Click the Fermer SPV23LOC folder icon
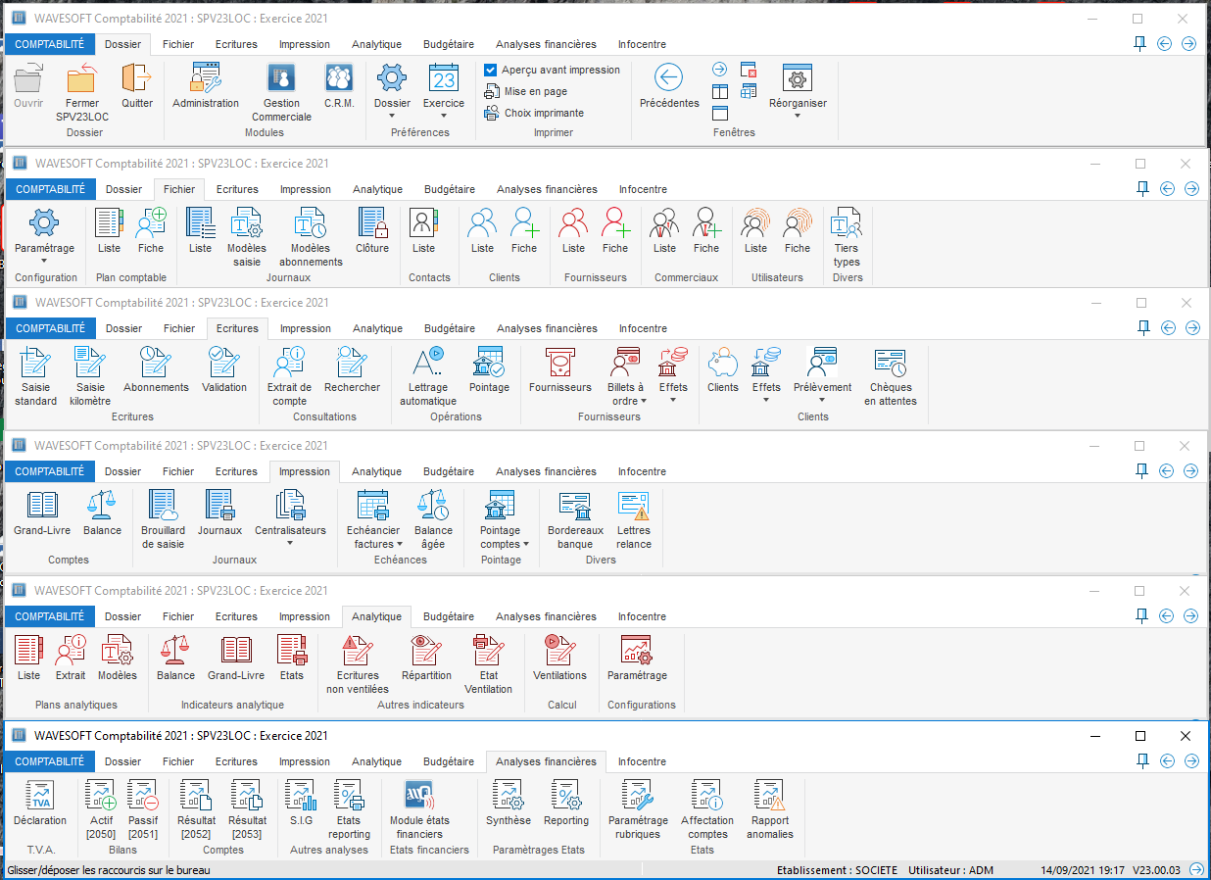 pos(82,77)
